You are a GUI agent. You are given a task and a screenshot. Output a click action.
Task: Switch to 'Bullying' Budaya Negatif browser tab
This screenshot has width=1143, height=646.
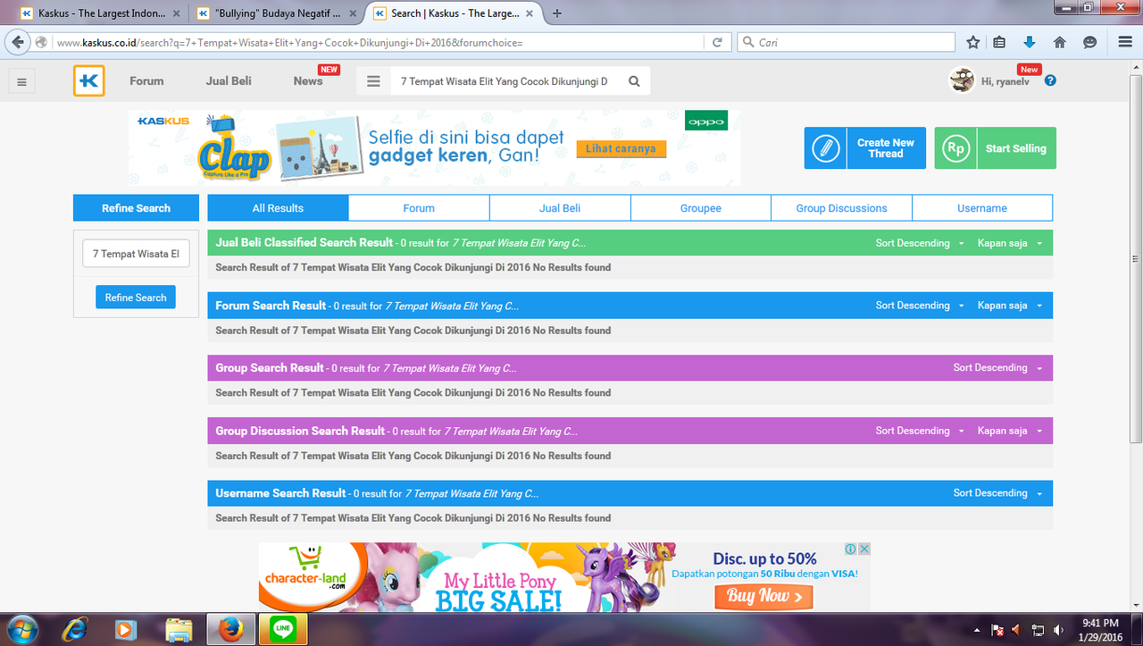(275, 13)
